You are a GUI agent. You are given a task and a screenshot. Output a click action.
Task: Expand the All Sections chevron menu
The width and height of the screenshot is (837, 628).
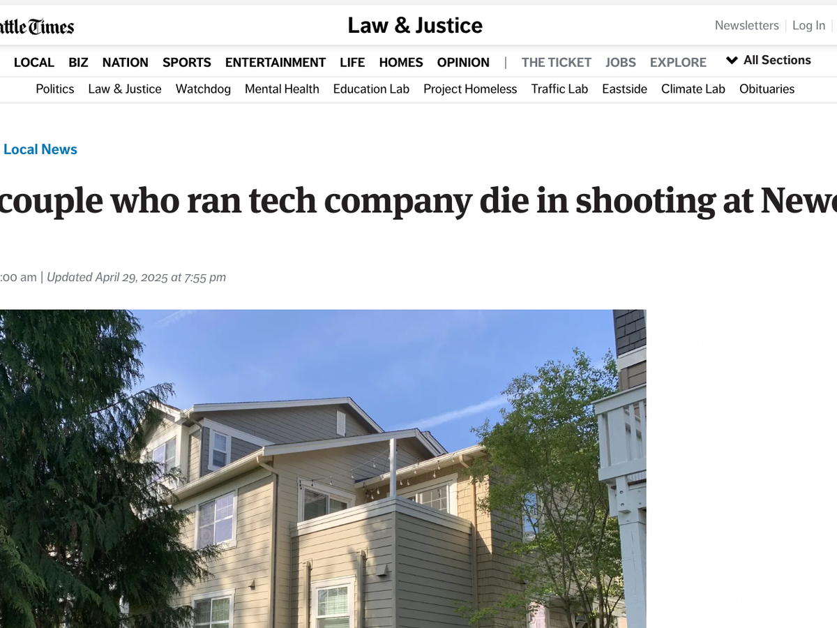pyautogui.click(x=768, y=60)
